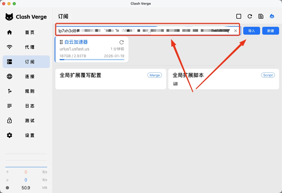Screen dimensions: 282x193
Task: Click the gear icon beside 设置
Action: click(9, 135)
